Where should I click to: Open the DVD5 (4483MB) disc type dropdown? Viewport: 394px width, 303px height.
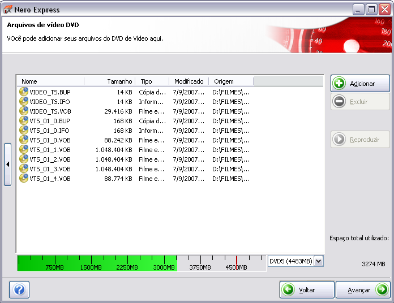point(318,261)
